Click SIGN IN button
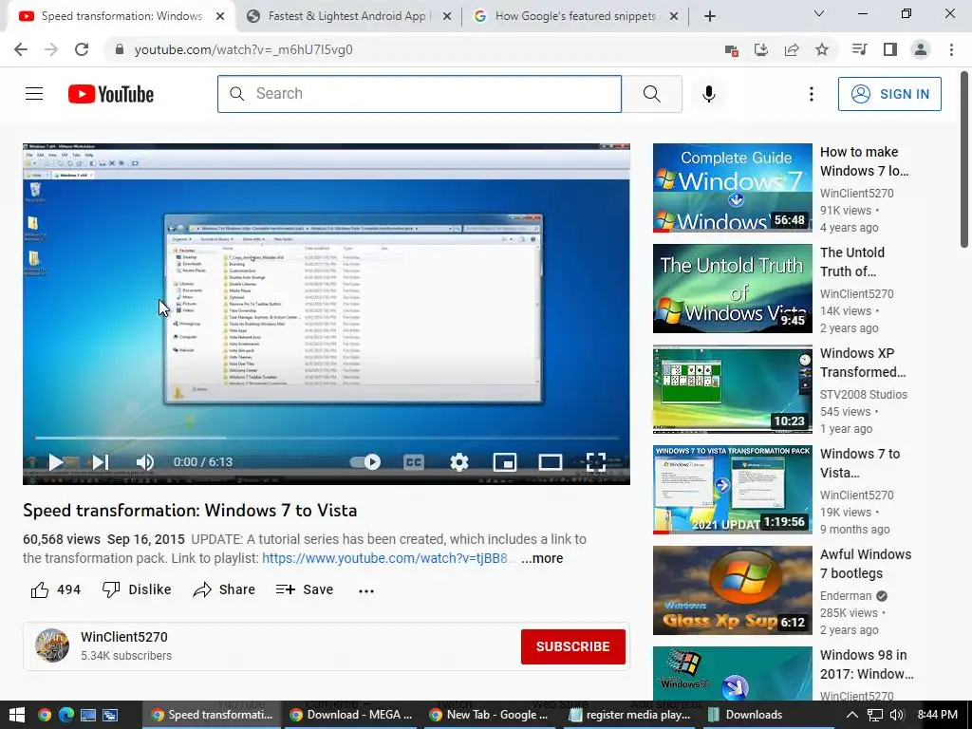 click(x=889, y=94)
